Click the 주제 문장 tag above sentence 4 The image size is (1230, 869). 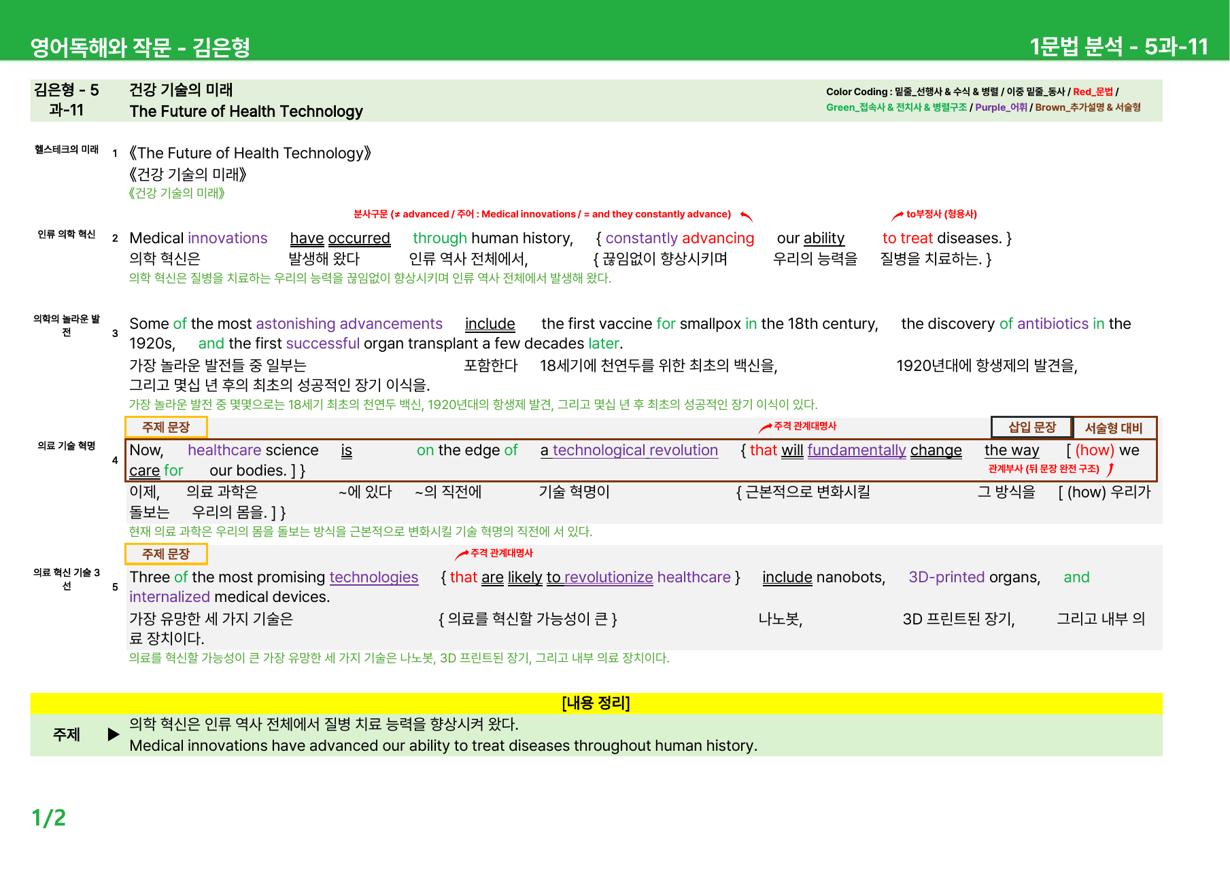pos(166,427)
